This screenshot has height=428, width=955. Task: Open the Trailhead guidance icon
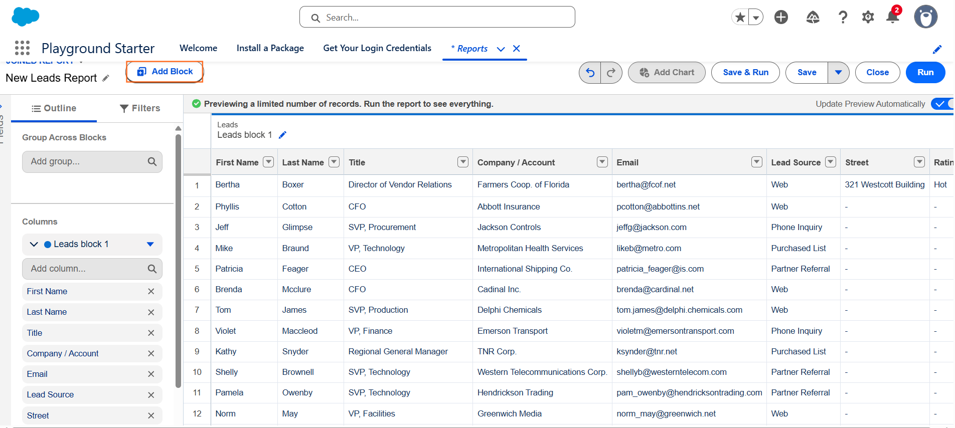[813, 18]
